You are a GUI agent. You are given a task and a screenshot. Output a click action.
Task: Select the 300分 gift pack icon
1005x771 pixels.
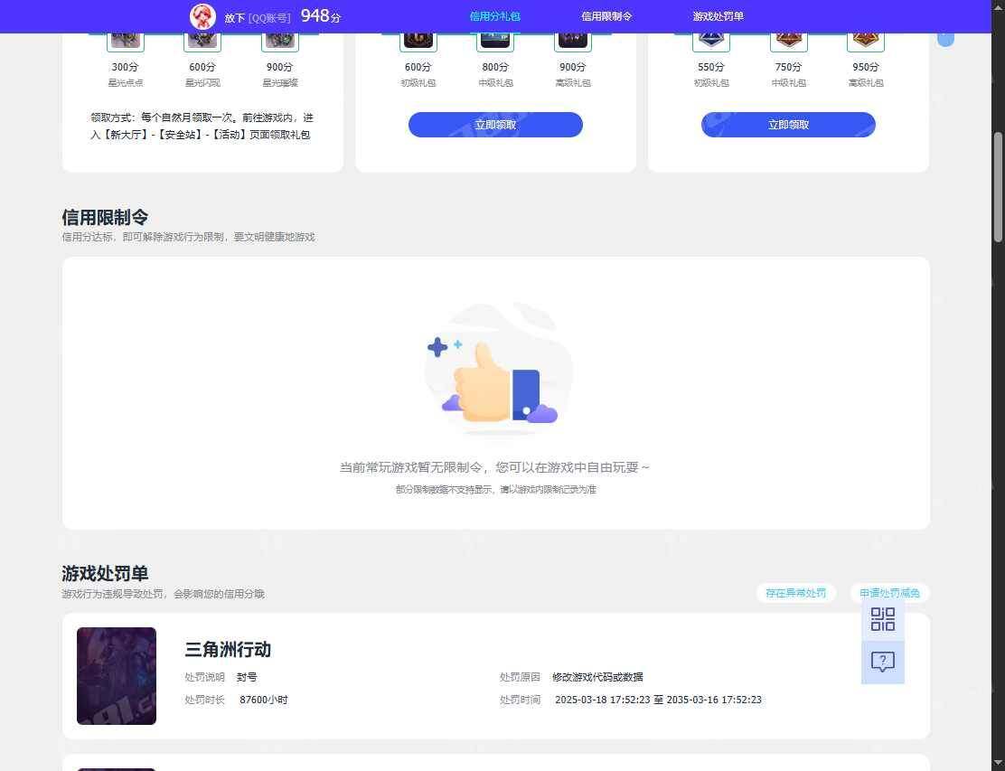125,41
